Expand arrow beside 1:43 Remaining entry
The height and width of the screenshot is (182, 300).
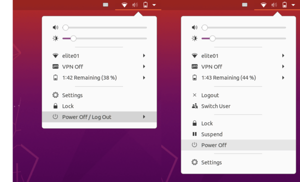283,77
